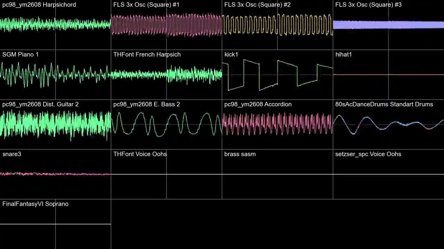This screenshot has height=249, width=444.
Task: Click the "hihat1" channel label
Action: point(343,55)
